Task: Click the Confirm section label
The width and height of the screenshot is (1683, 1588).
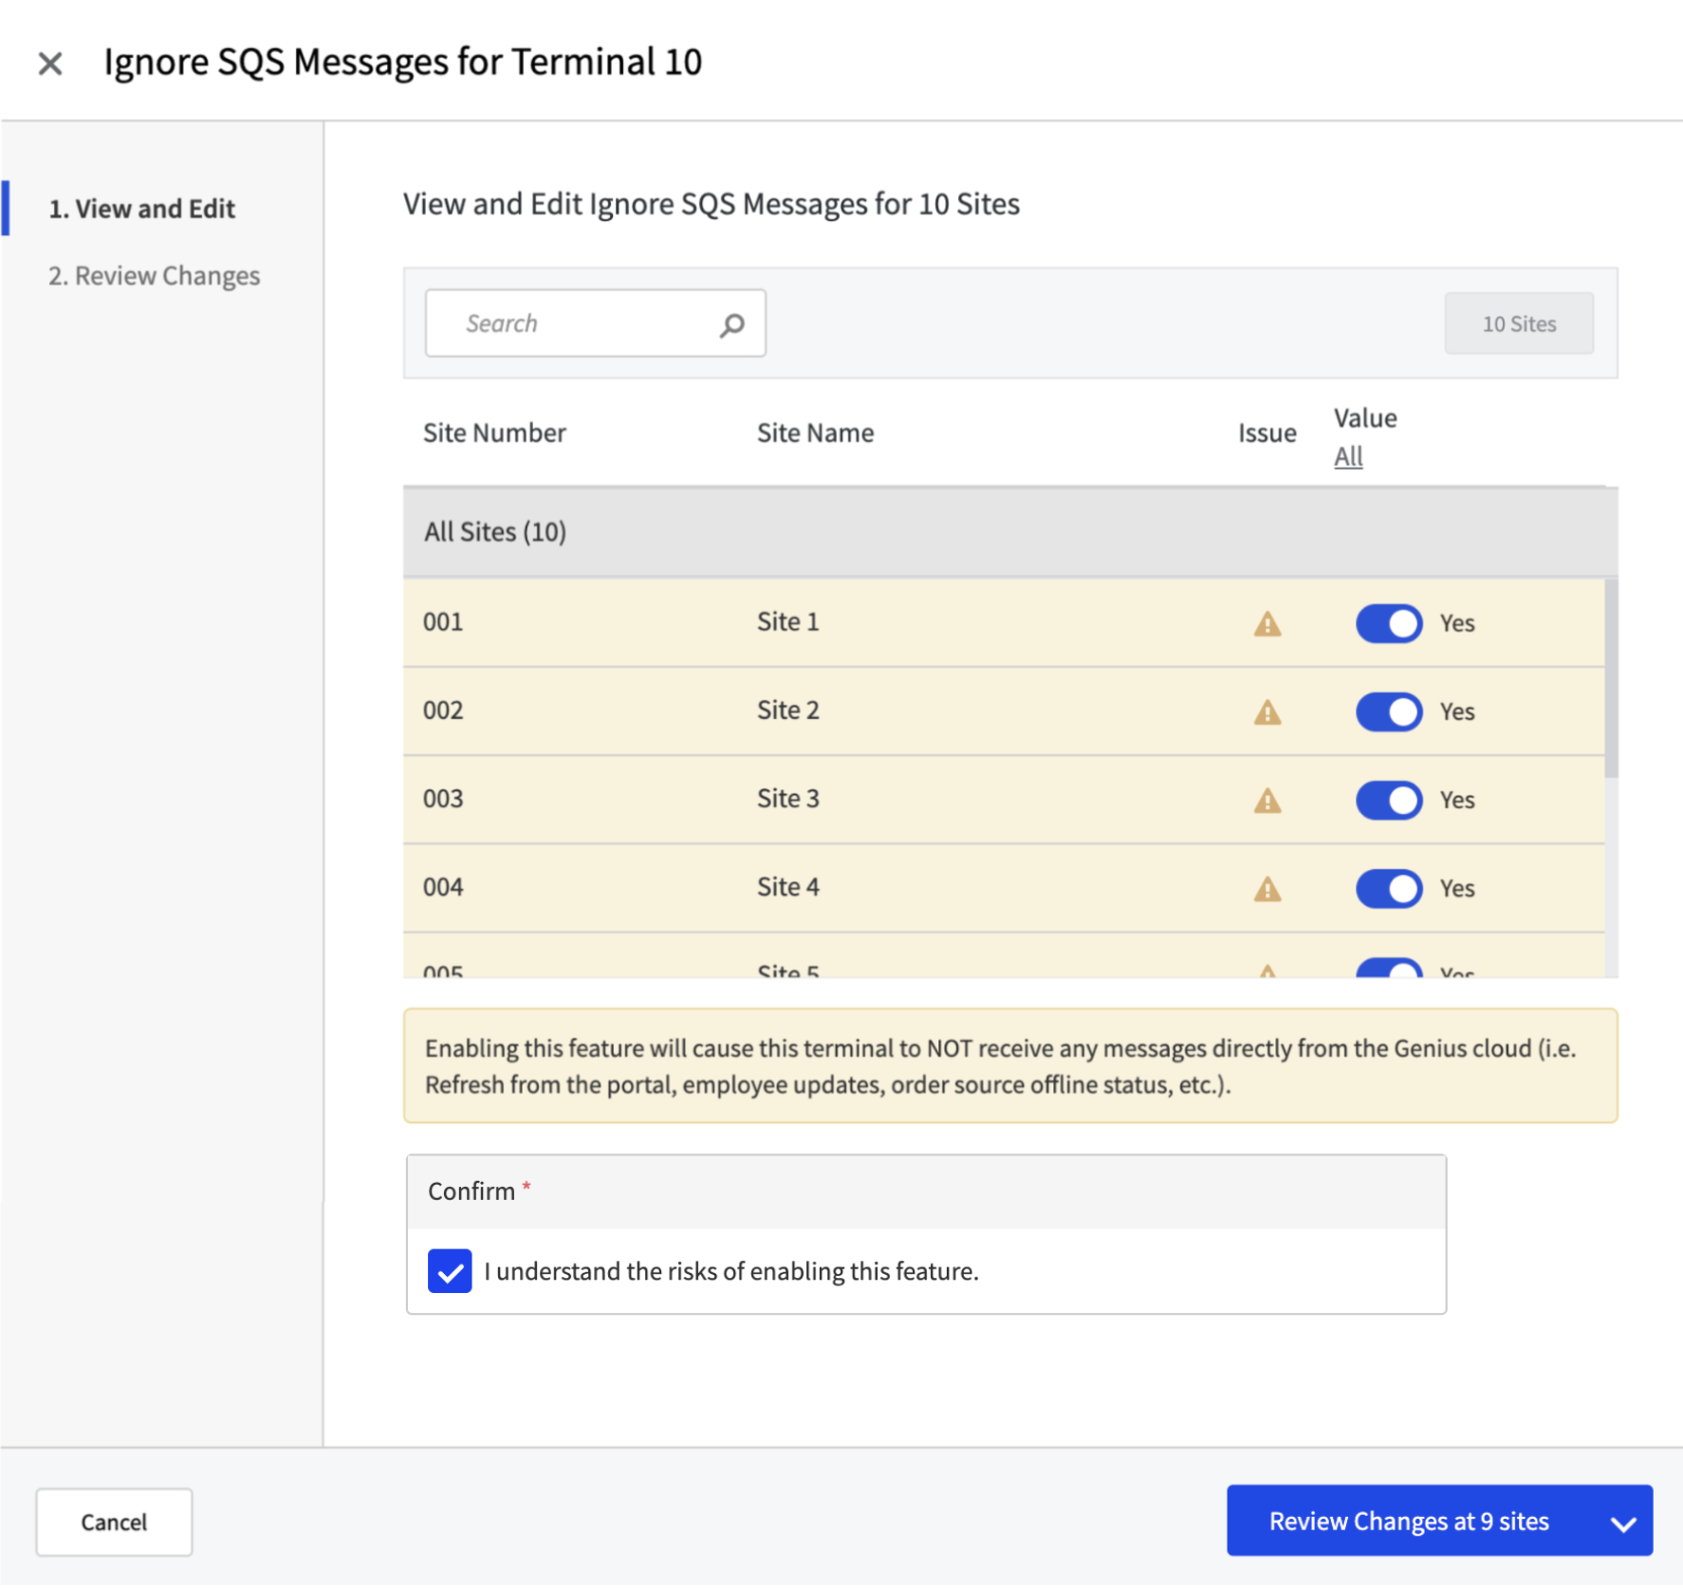Action: click(x=472, y=1191)
